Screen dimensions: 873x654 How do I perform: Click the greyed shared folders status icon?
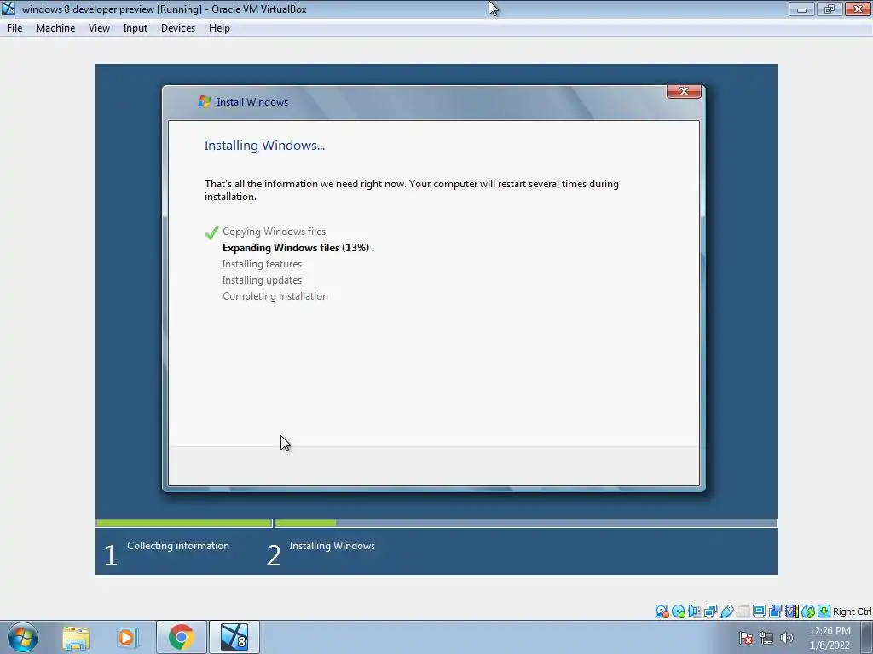[x=743, y=611]
